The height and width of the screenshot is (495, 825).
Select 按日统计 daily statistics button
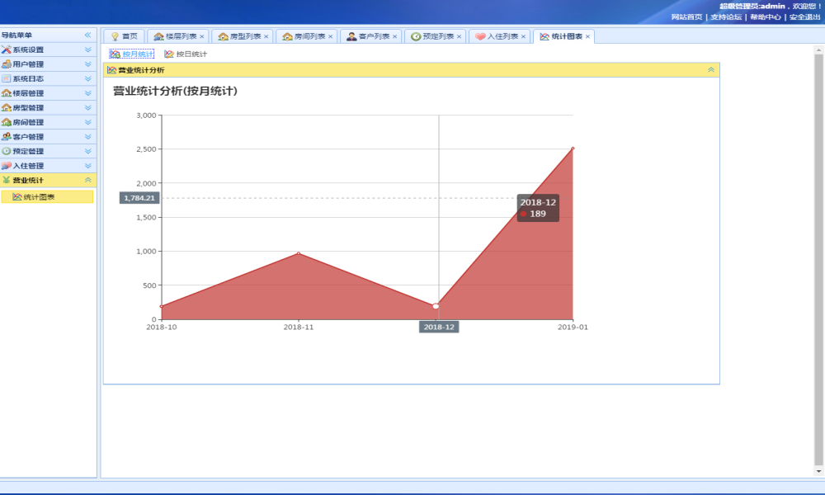pos(186,54)
